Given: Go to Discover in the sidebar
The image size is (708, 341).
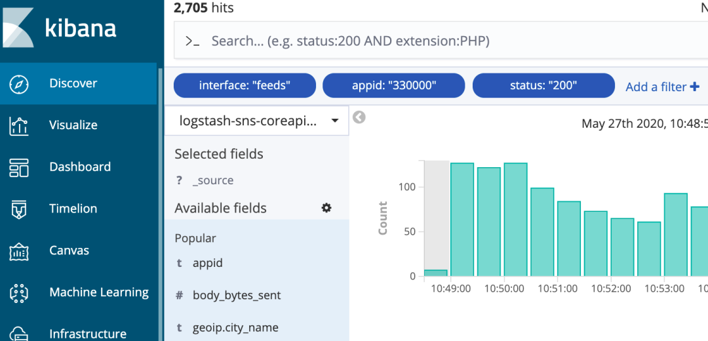Looking at the screenshot, I should pyautogui.click(x=79, y=83).
